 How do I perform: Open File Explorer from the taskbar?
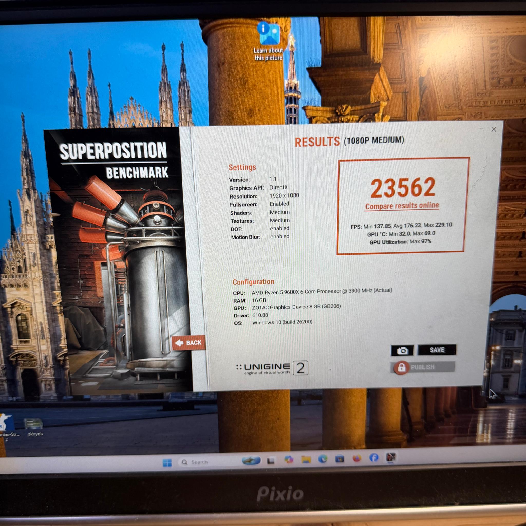point(306,459)
